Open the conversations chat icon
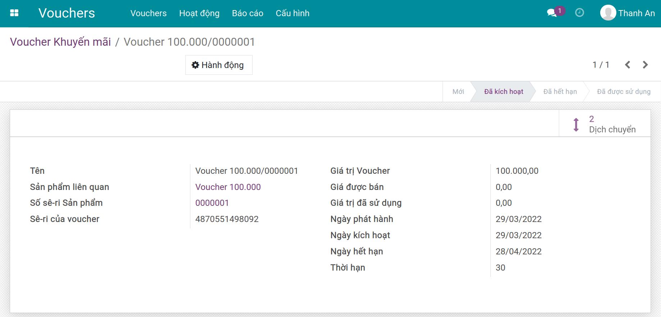 [x=552, y=13]
